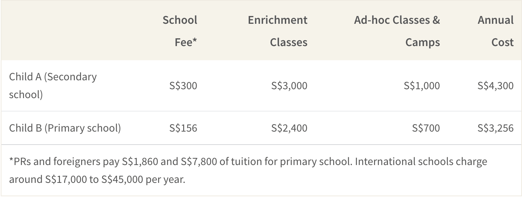Click the Child A (Secondary school) row label
The height and width of the screenshot is (197, 522).
click(x=53, y=85)
